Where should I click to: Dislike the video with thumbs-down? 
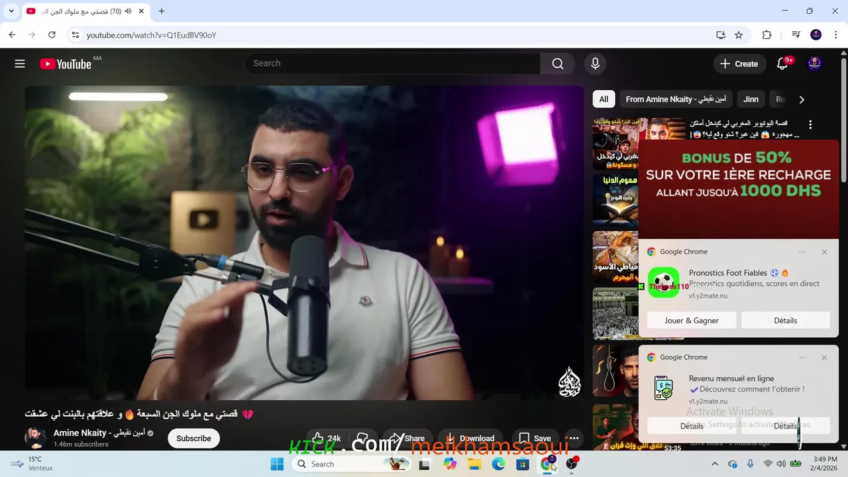(362, 439)
